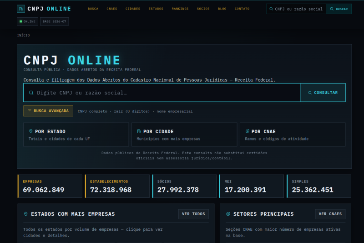Open the Sócios navigation item
Image resolution: width=364 pixels, height=243 pixels.
(x=203, y=9)
